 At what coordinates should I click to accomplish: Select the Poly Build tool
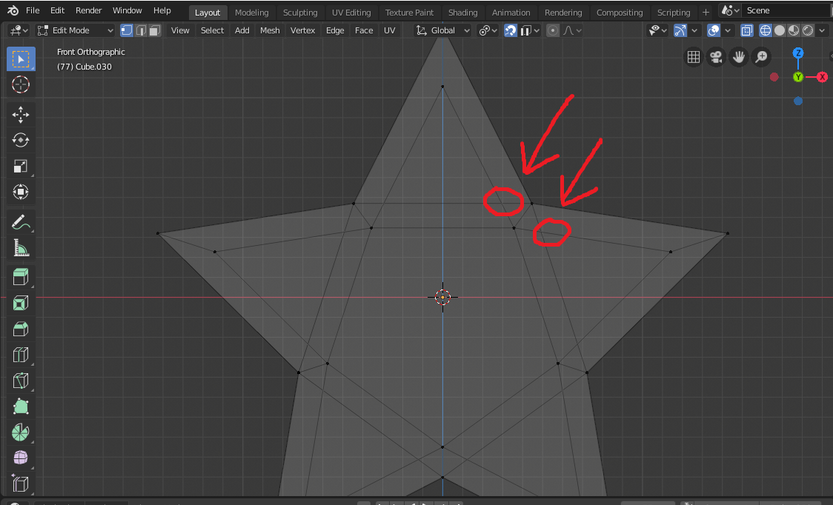click(x=21, y=407)
